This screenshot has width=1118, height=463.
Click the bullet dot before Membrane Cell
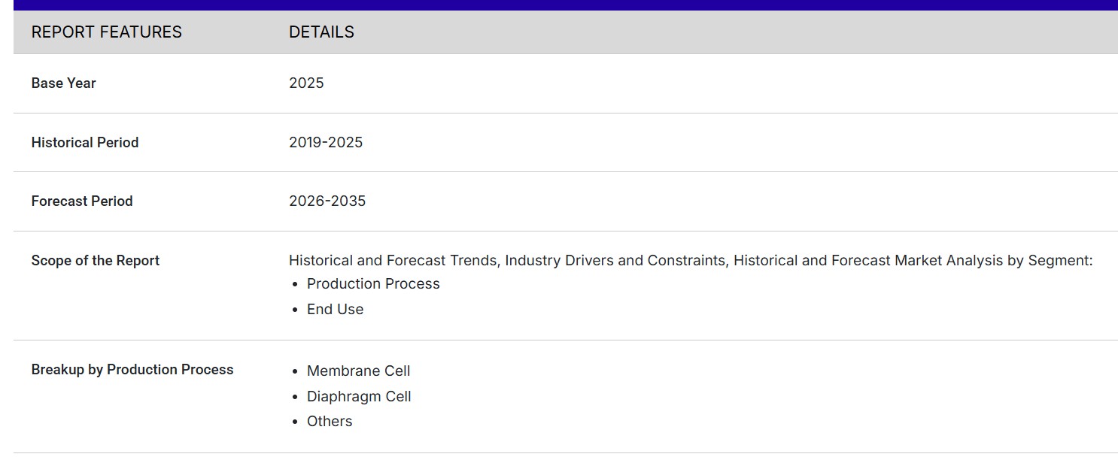pyautogui.click(x=296, y=372)
